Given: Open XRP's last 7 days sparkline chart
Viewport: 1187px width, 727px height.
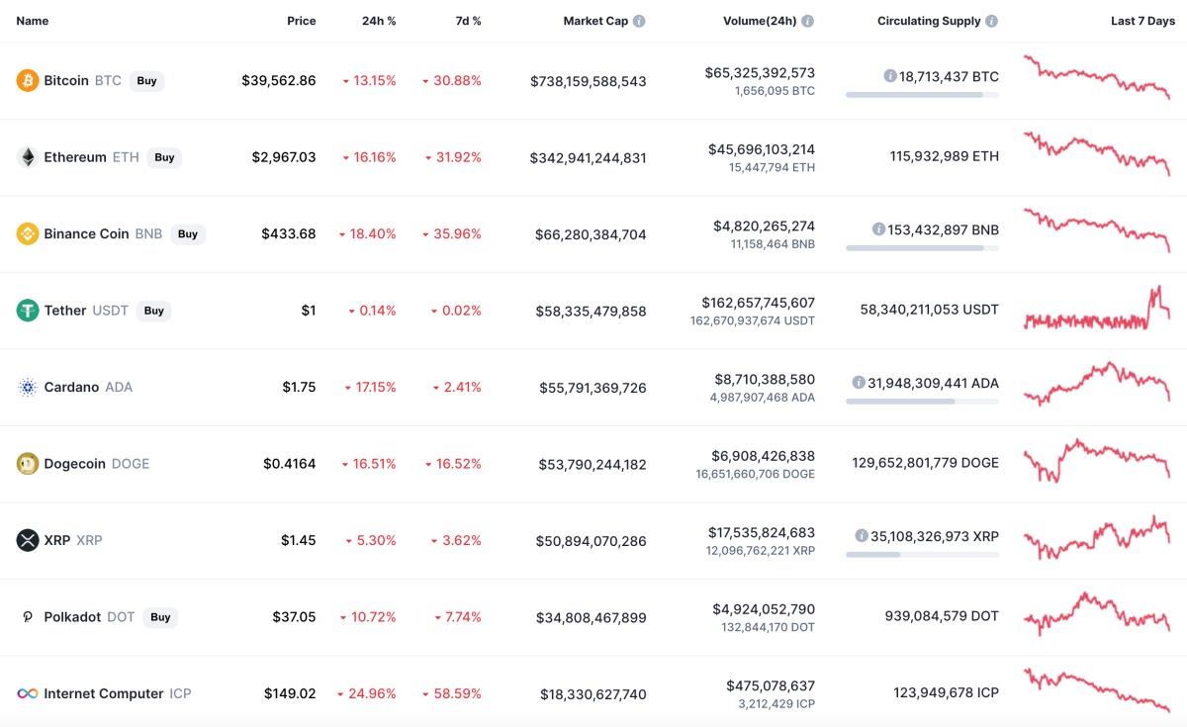Looking at the screenshot, I should [x=1097, y=539].
